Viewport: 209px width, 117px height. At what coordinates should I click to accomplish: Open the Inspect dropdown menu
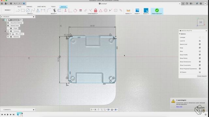[128, 14]
